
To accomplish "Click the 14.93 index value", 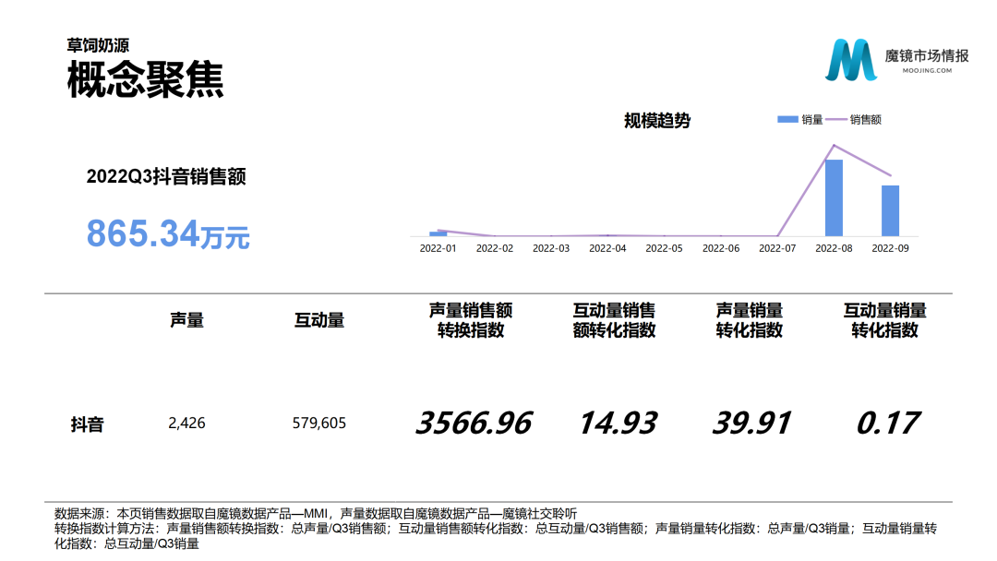I will point(618,424).
